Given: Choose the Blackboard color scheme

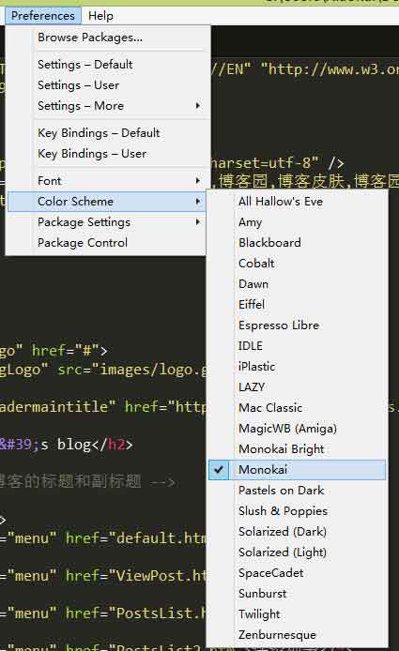Looking at the screenshot, I should 297,242.
